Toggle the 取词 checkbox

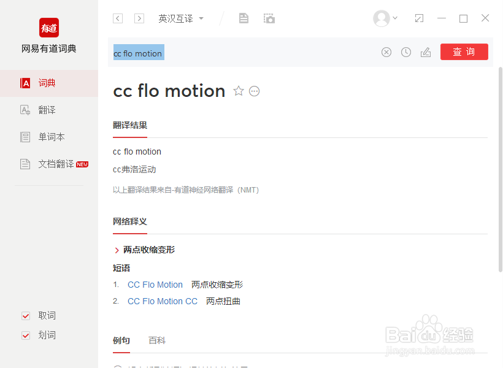[26, 316]
